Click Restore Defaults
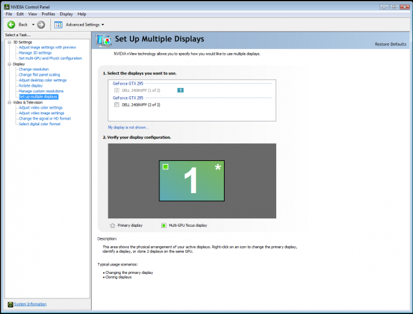 (x=390, y=45)
